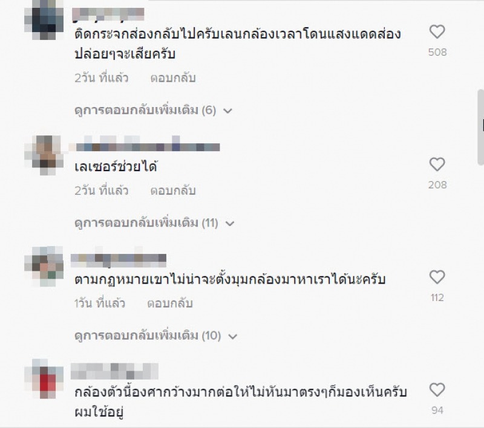
Task: Tap the heart on the 94-likes comment
Action: coord(437,390)
